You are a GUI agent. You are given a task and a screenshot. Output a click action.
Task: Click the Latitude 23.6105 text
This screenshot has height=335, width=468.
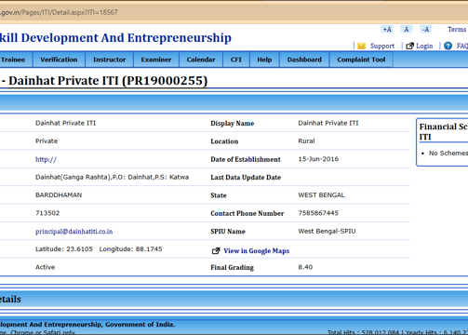pyautogui.click(x=64, y=249)
